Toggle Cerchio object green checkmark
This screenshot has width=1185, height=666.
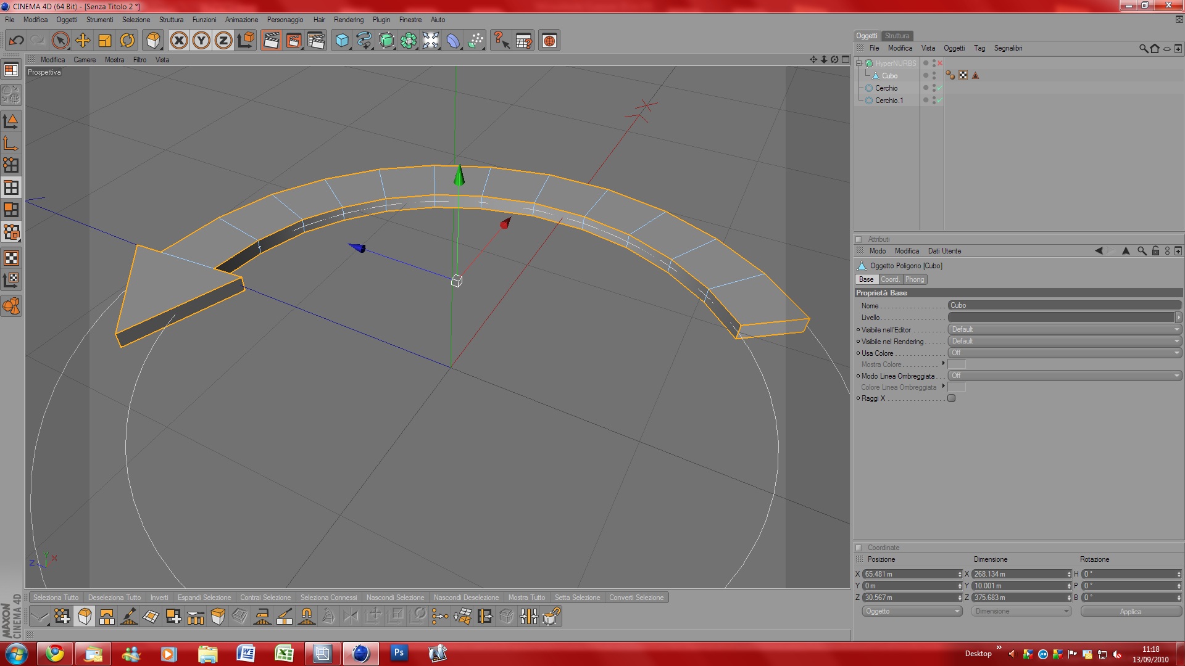click(940, 88)
